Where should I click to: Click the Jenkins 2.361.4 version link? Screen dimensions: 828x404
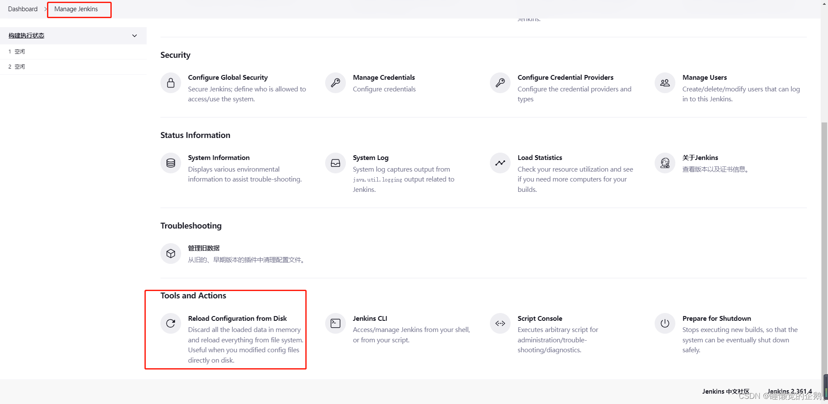tap(790, 391)
